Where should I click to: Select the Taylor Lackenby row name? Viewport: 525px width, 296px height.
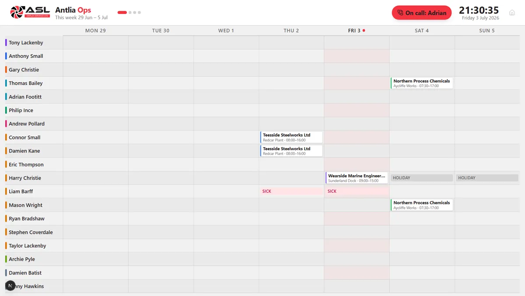[x=27, y=246]
